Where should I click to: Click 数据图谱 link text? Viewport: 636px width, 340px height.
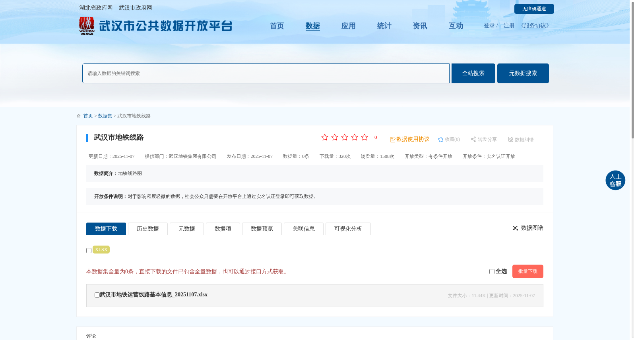coord(532,228)
